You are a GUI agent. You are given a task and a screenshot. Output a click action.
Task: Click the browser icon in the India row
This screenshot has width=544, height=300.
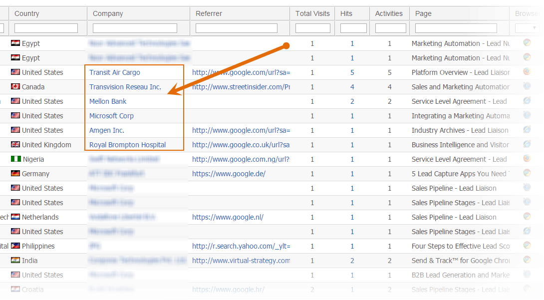(527, 260)
